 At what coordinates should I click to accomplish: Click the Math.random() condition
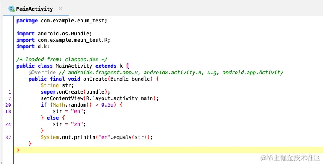point(83,105)
